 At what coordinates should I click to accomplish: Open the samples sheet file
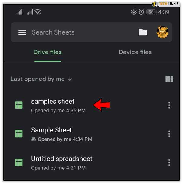pos(53,102)
